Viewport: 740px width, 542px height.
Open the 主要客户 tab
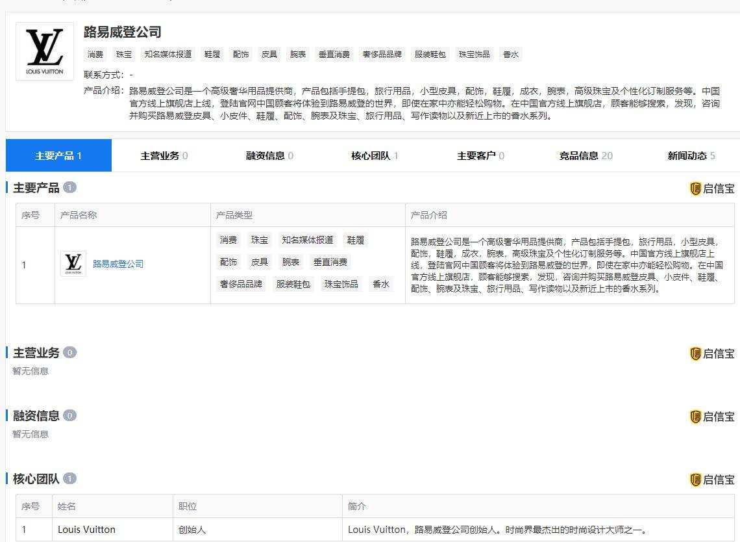(480, 156)
